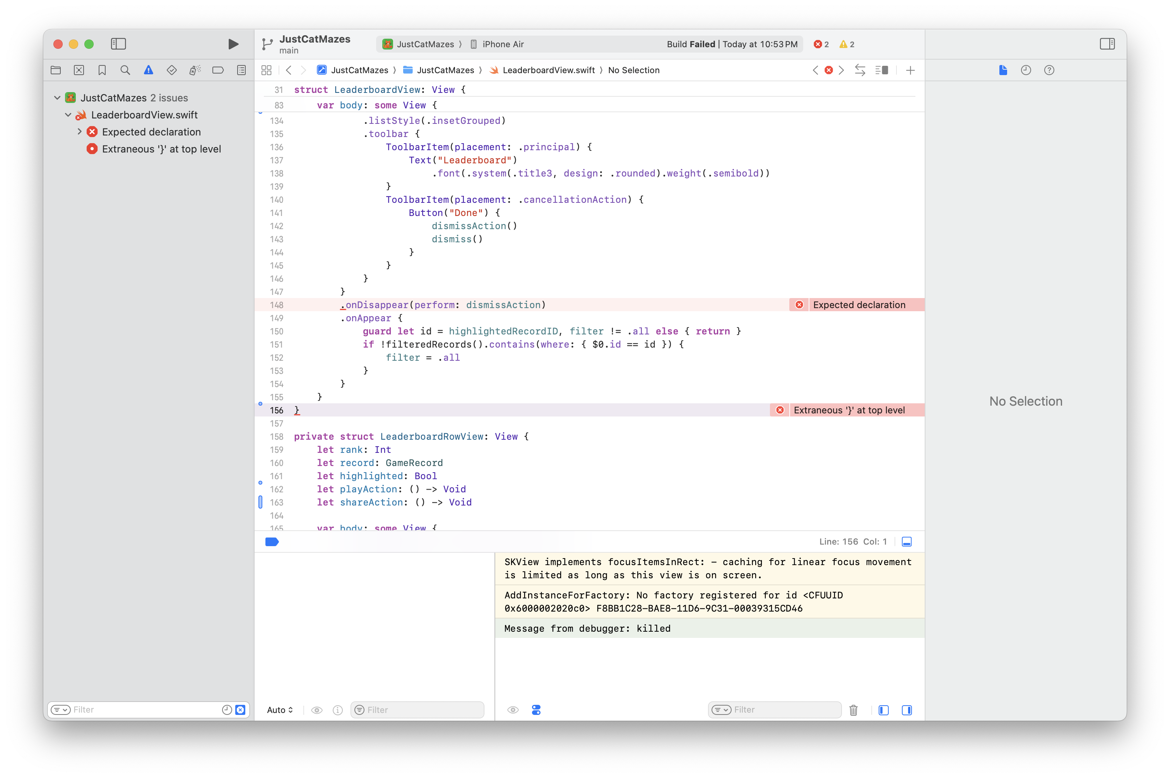Viewport: 1170px width, 778px height.
Task: Select LeaderboardView.swift in the jump bar
Action: click(548, 70)
